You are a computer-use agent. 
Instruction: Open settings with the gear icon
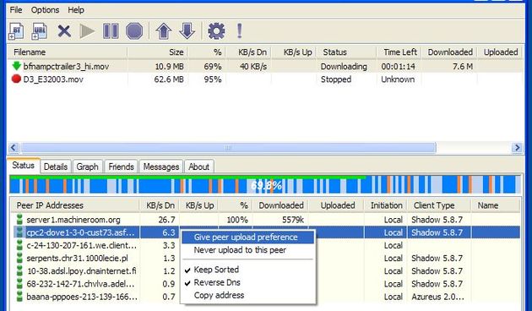click(x=216, y=31)
